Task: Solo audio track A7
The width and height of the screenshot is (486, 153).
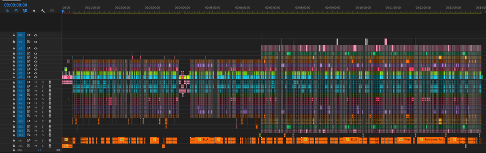Action: pyautogui.click(x=43, y=107)
